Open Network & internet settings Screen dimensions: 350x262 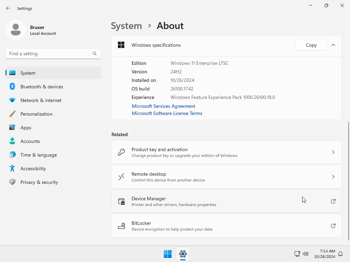coord(41,100)
